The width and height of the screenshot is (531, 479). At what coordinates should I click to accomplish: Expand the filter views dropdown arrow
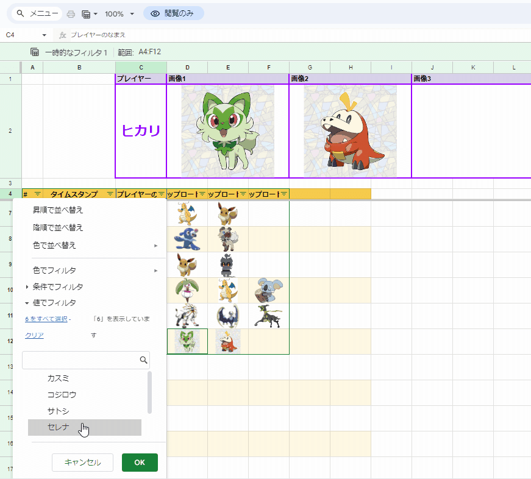96,14
